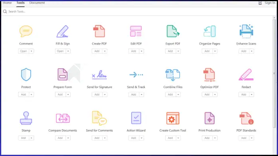Open the Comment tool with Open button
The image size is (278, 156).
click(23, 51)
